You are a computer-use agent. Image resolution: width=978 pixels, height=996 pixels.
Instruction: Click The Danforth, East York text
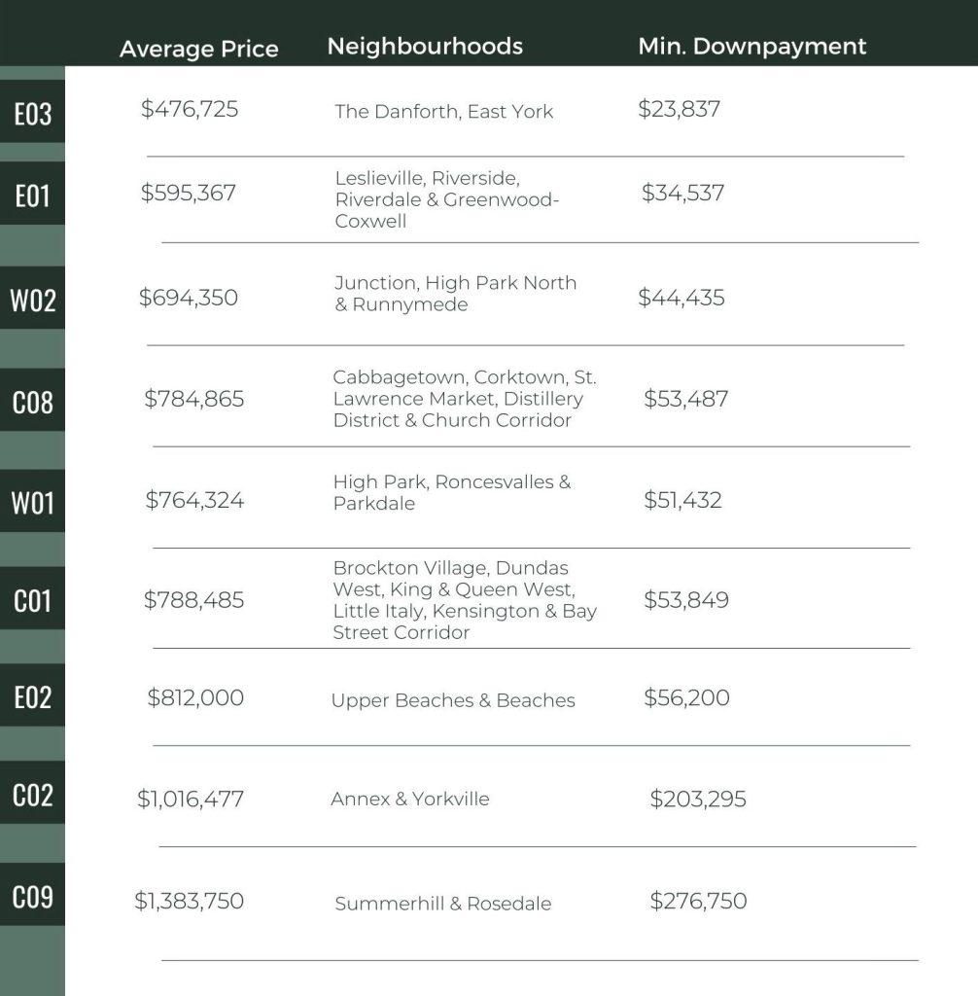(x=444, y=111)
